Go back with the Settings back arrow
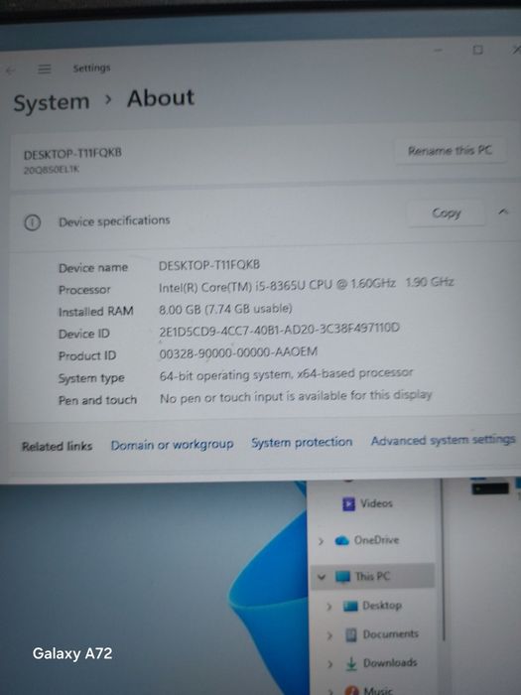This screenshot has height=695, width=521. [10, 70]
